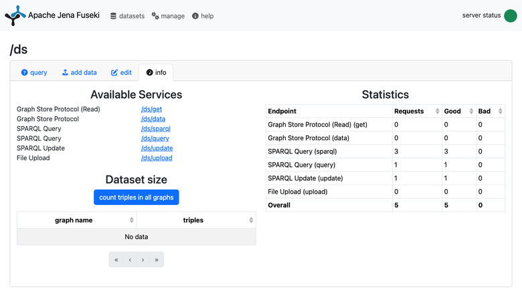Click the help info icon
The image size is (522, 293).
pyautogui.click(x=195, y=16)
